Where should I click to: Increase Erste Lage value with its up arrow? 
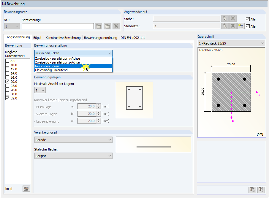(x=98, y=105)
